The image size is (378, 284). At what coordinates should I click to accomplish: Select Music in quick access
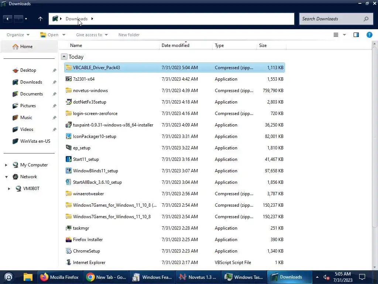point(26,118)
